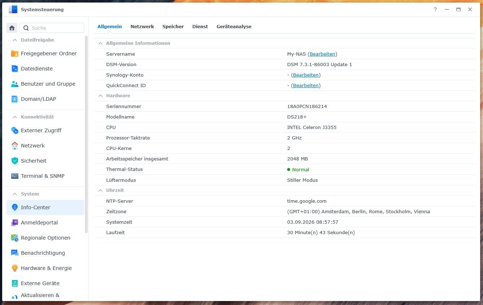Collapse the Uhrzeit section
The width and height of the screenshot is (483, 305).
click(100, 190)
